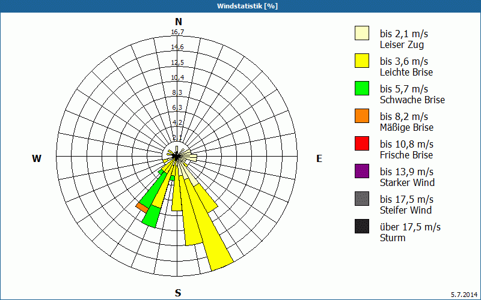Click the pale yellow 'bis 2,1 m/s' swatch
Screen dimensions: 481x300
pyautogui.click(x=362, y=33)
